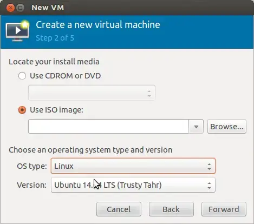254x224 pixels.
Task: Click the Cancel button
Action: tap(119, 209)
